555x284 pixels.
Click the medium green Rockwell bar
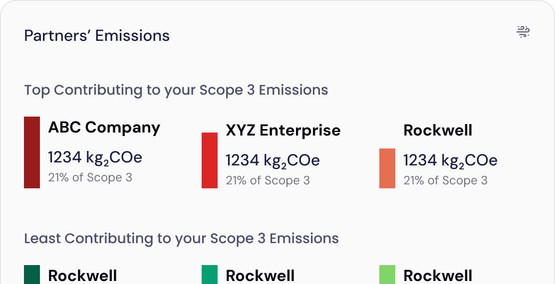pyautogui.click(x=210, y=275)
